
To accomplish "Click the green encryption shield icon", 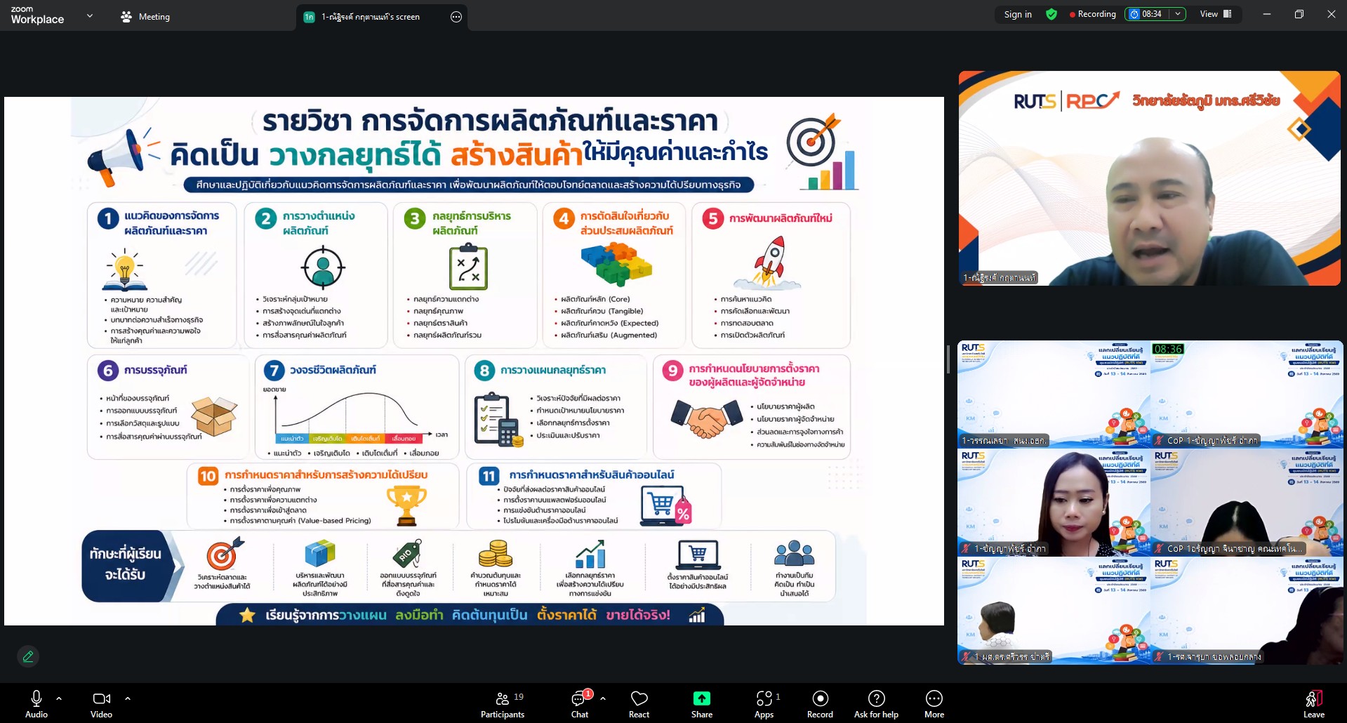I will pos(1051,14).
